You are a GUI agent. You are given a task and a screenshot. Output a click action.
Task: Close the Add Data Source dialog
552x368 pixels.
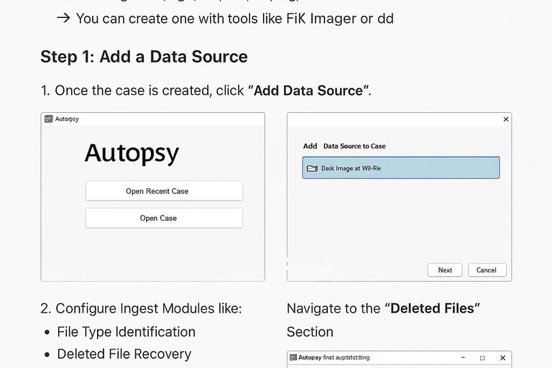point(506,119)
